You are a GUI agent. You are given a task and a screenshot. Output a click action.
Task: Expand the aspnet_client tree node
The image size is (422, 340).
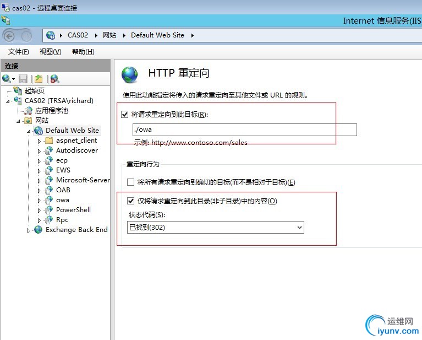click(39, 141)
